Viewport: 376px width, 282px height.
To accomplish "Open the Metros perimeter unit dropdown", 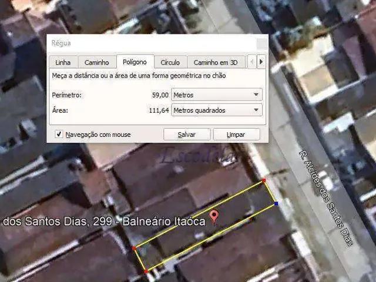I will pyautogui.click(x=217, y=95).
